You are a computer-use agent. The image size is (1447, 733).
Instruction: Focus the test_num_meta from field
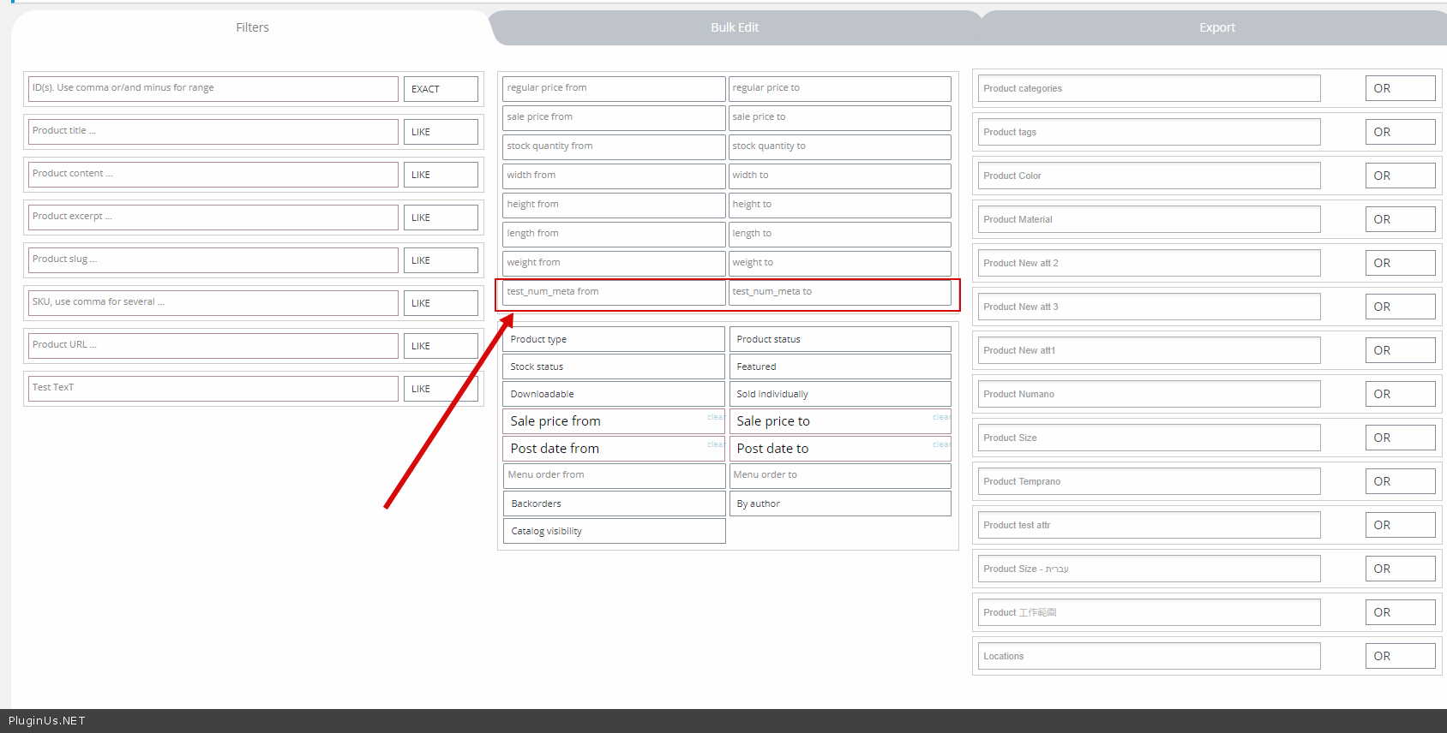pyautogui.click(x=613, y=292)
